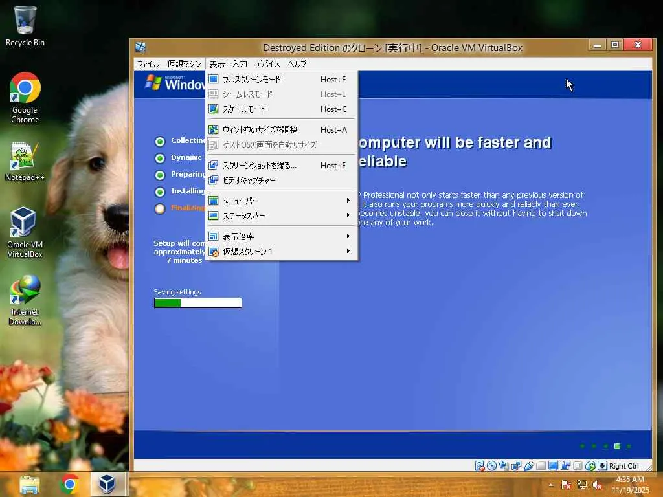663x497 pixels.
Task: Click the muted volume tray icon
Action: (598, 485)
